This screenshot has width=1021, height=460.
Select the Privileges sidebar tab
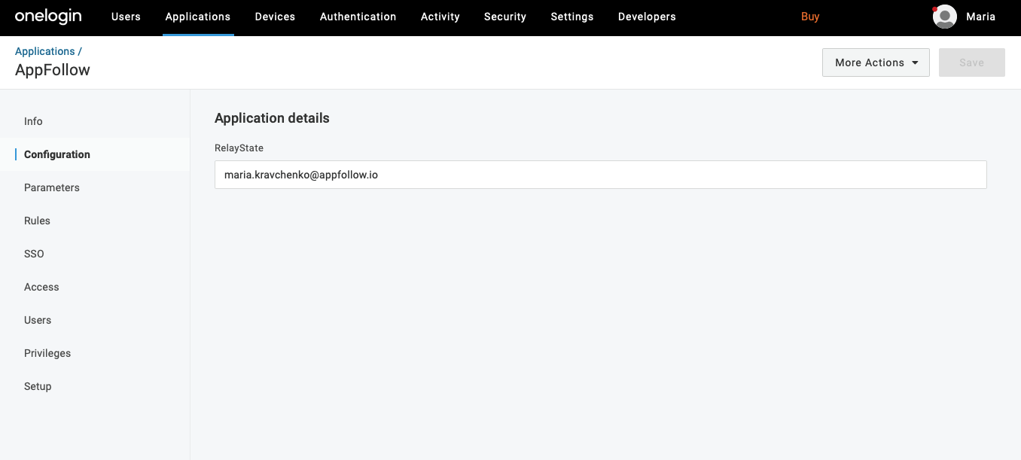(95, 353)
